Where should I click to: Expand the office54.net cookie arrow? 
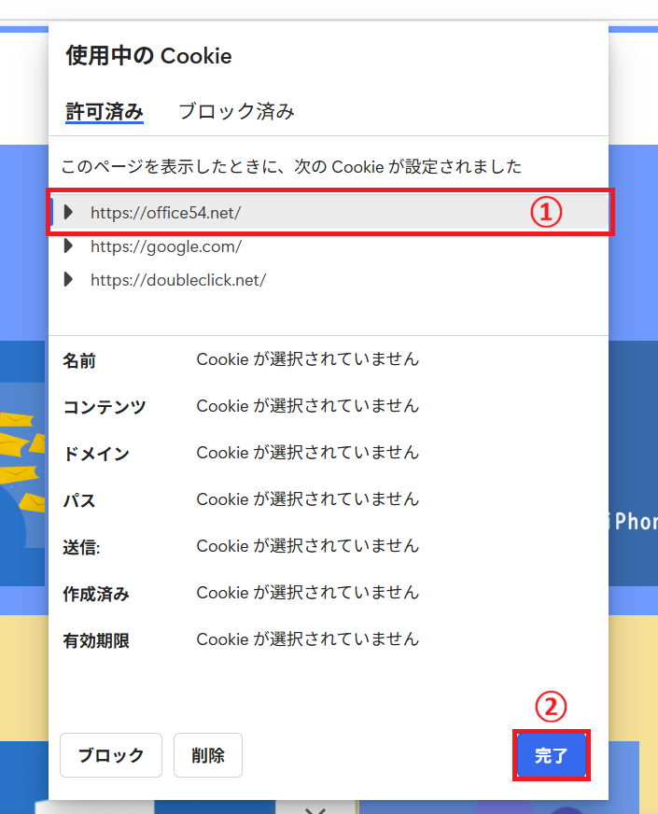pos(68,212)
